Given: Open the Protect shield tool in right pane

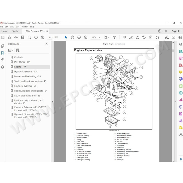Looking at the screenshot, I should [181, 107].
